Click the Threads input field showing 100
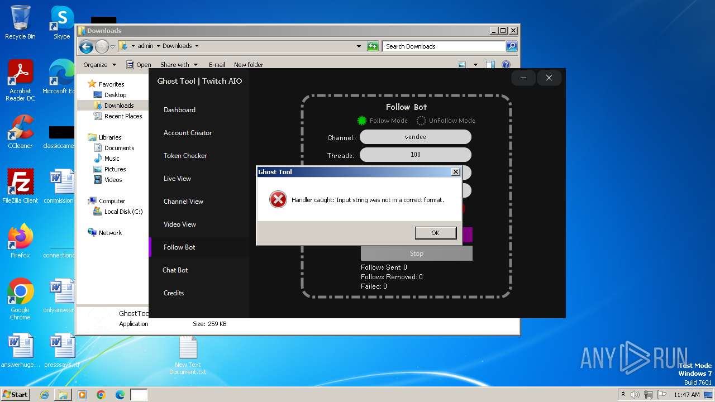 (x=416, y=155)
